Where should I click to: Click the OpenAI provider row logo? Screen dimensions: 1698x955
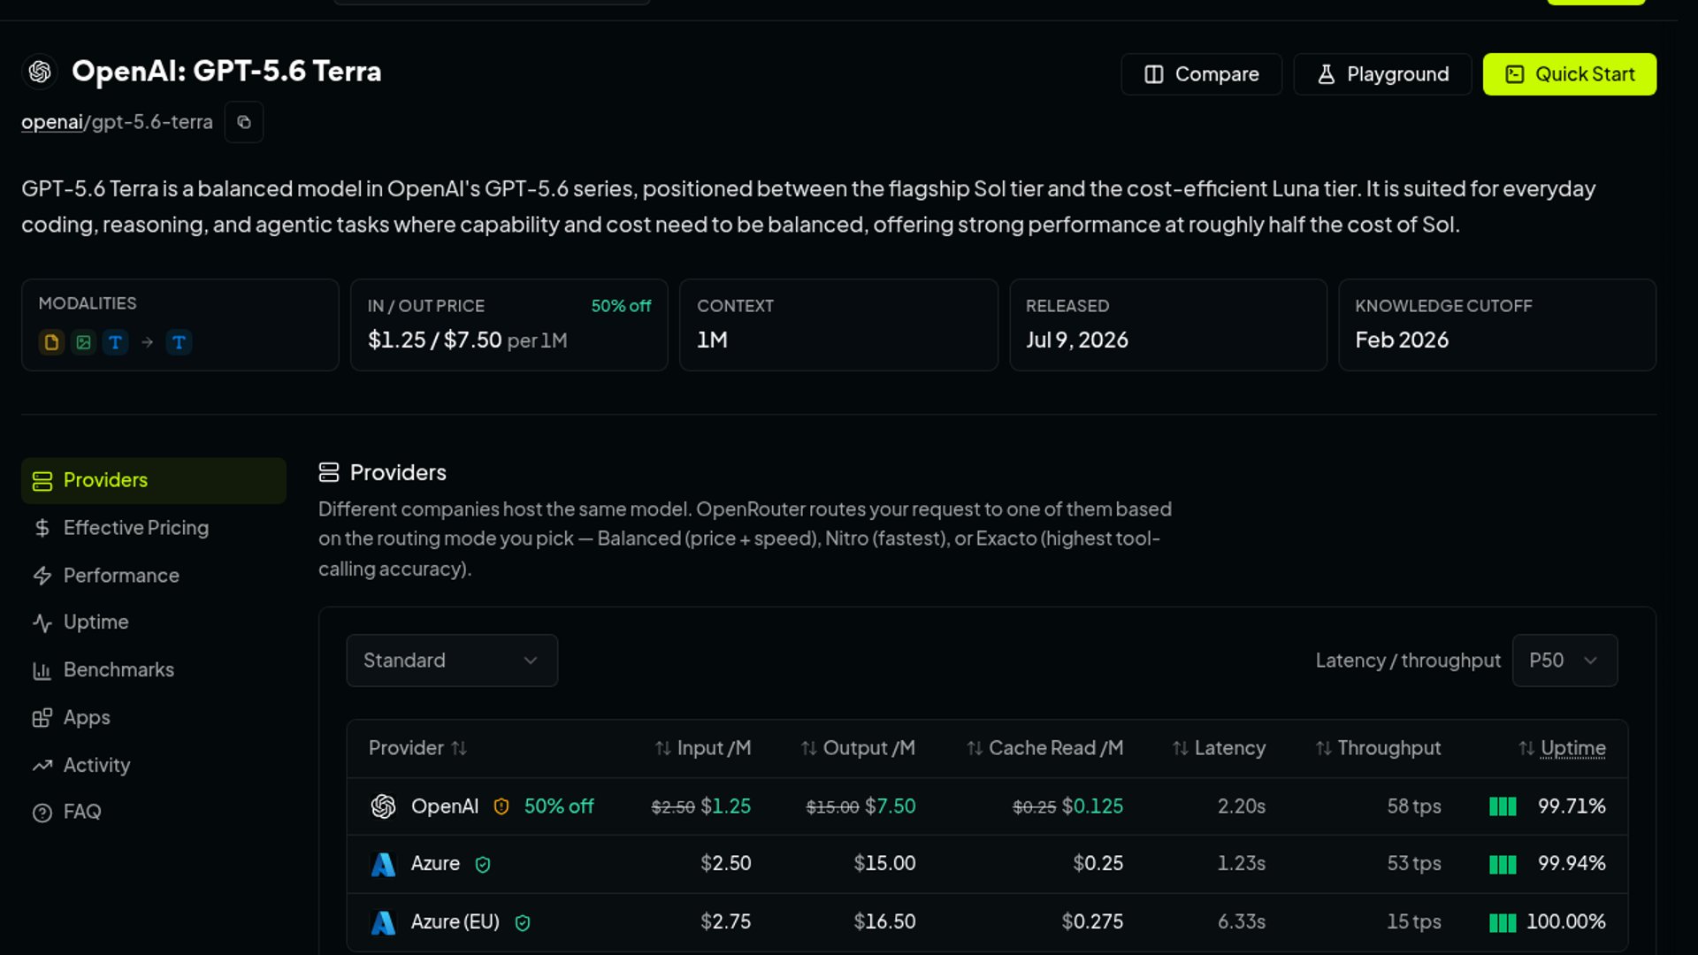pyautogui.click(x=383, y=806)
